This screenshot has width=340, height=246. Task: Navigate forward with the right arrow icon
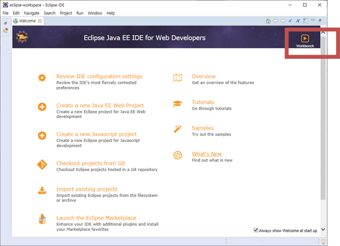click(283, 21)
